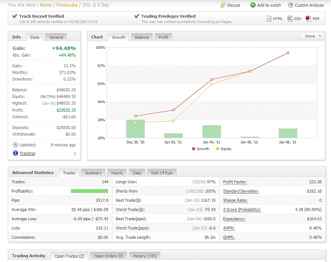Show the Open Orders (0) tab
331x262 pixels.
109,256
